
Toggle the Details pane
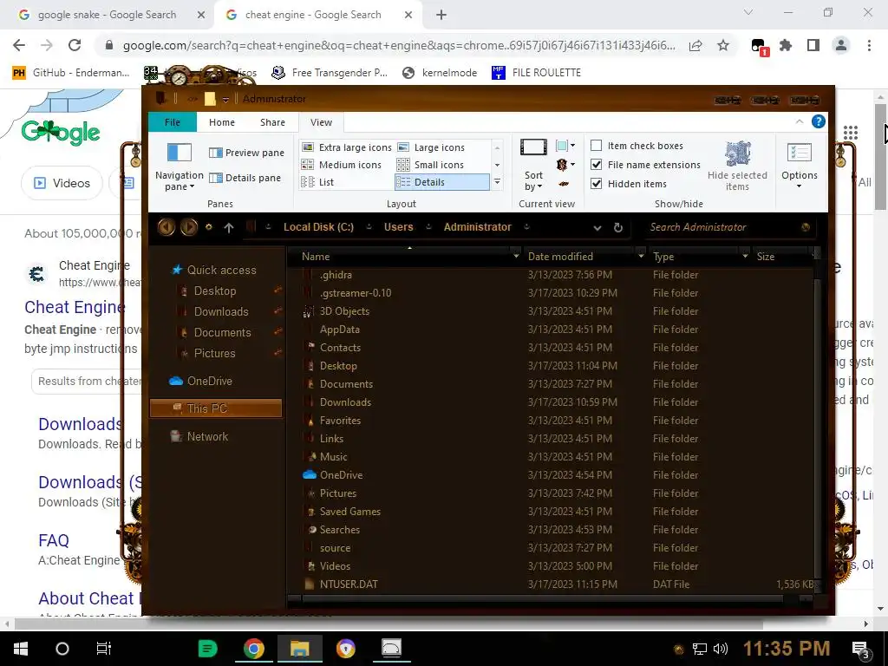pyautogui.click(x=245, y=178)
